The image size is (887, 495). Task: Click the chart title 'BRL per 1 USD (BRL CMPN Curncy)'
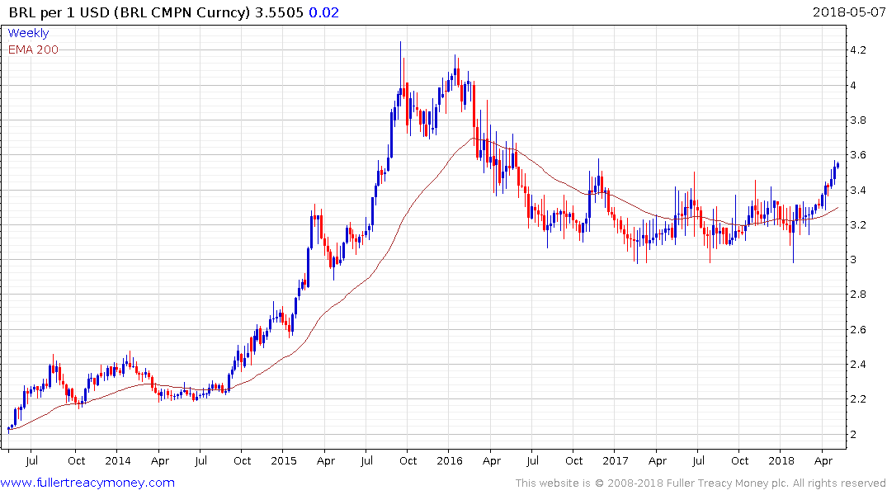coord(129,12)
